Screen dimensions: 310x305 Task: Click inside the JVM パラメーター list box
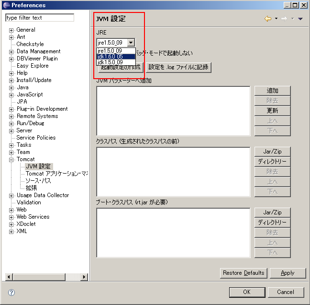[173, 111]
